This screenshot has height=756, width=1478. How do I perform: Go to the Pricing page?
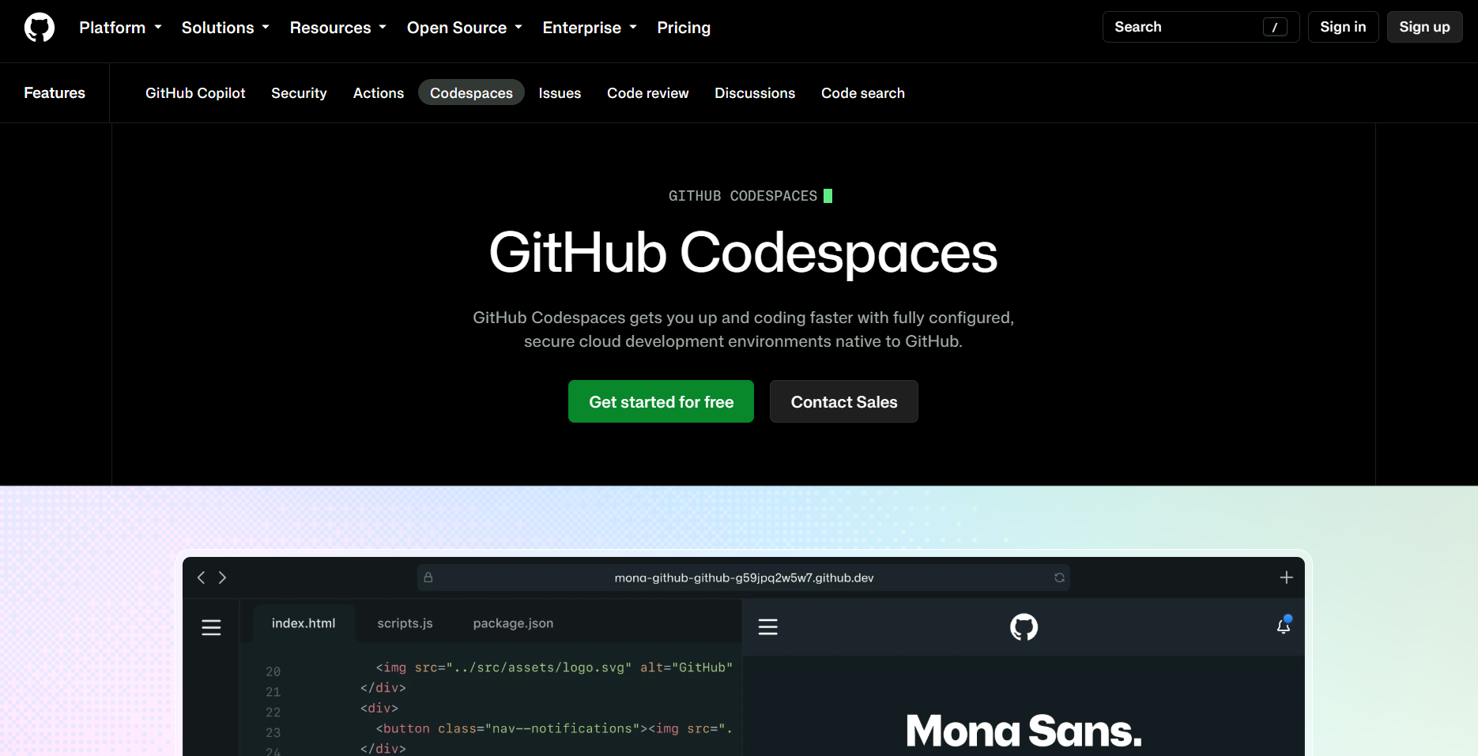pyautogui.click(x=684, y=28)
